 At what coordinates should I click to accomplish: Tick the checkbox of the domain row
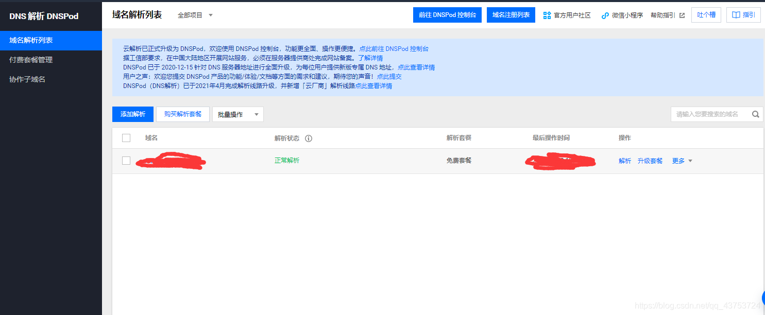(x=126, y=161)
